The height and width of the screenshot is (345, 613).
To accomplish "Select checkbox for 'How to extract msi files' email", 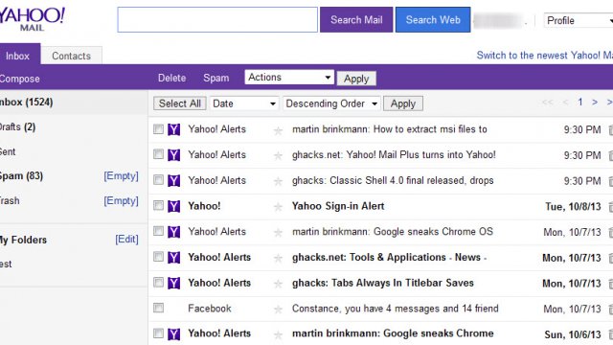I will 158,128.
